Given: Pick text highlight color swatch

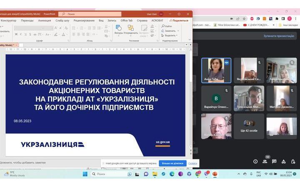Looking at the screenshot, I should click(56, 35).
